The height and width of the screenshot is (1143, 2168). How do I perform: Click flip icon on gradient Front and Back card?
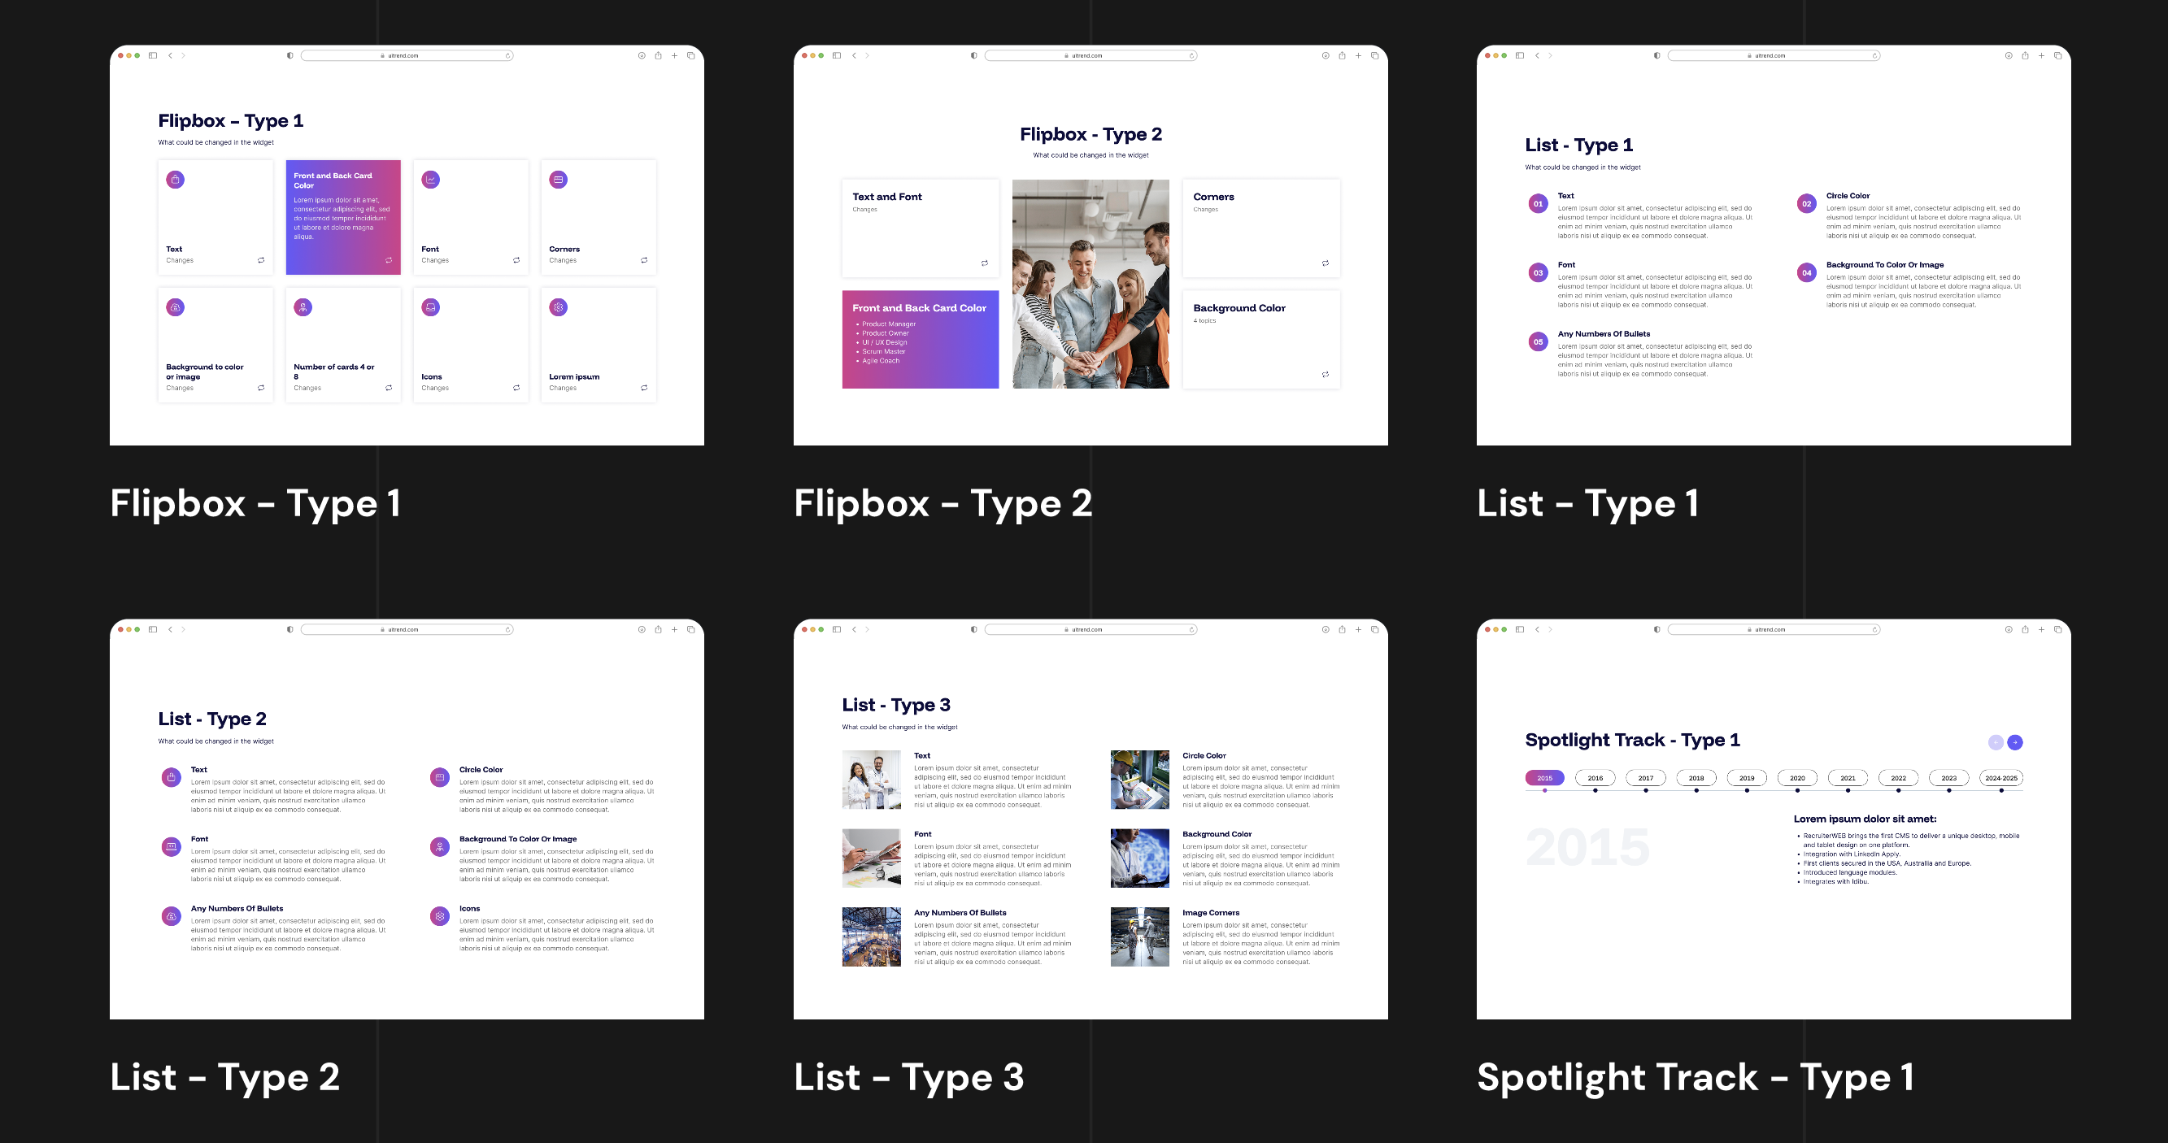(388, 260)
